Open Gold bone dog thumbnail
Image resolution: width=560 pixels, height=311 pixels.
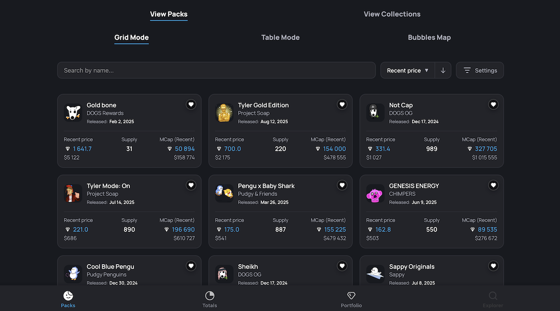[73, 113]
